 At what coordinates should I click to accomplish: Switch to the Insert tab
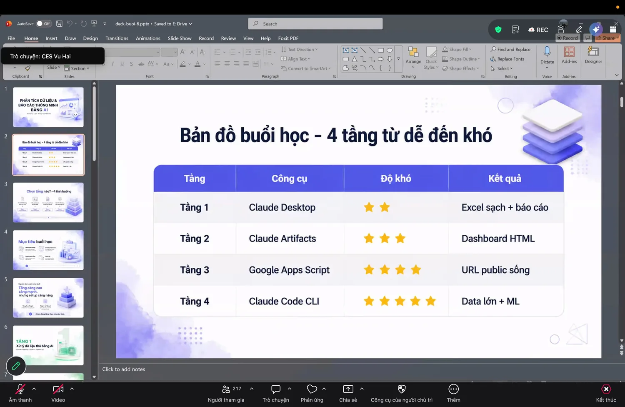pos(51,38)
